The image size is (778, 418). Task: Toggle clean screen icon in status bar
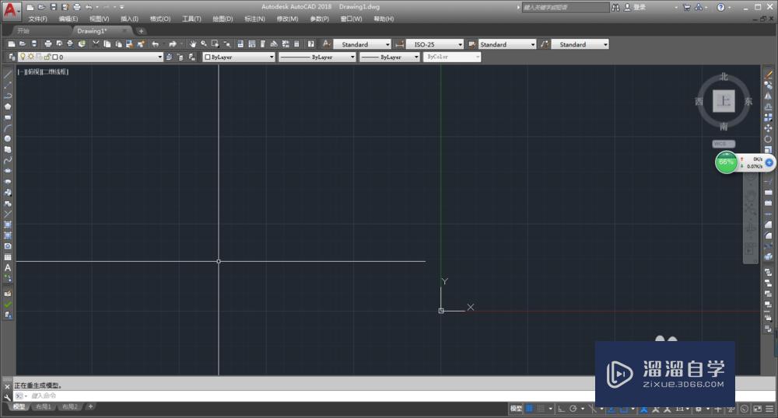758,409
